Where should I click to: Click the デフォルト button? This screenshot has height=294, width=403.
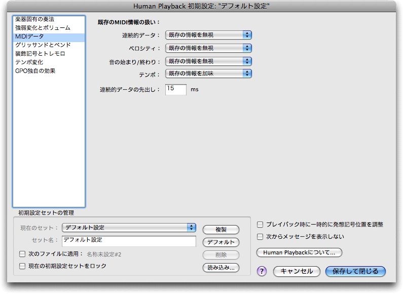click(x=221, y=242)
